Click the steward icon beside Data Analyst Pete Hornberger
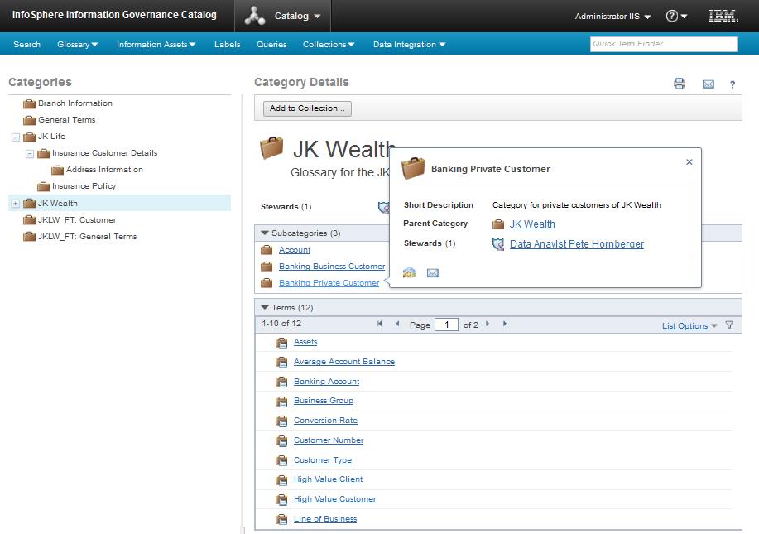The width and height of the screenshot is (759, 534). coord(498,244)
